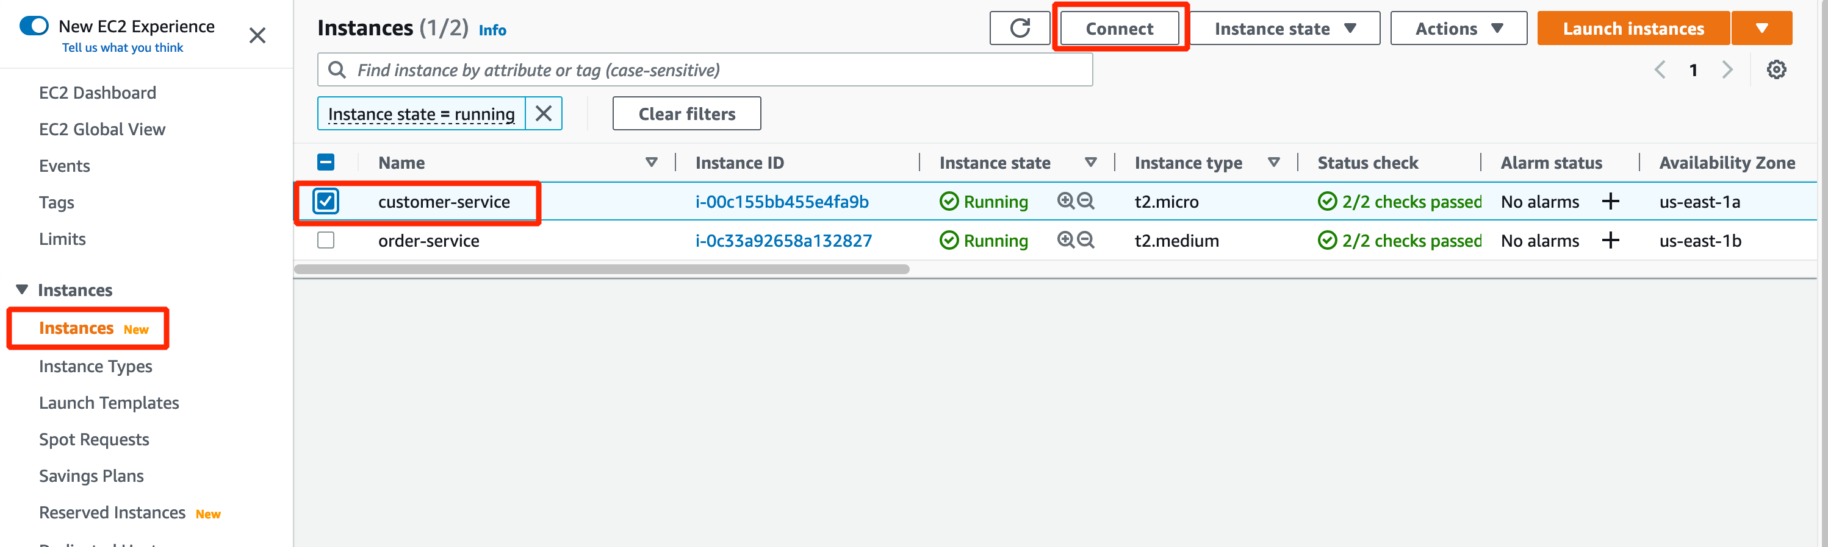The height and width of the screenshot is (547, 1828).
Task: Click the t2.micro instance type cell
Action: tap(1166, 201)
